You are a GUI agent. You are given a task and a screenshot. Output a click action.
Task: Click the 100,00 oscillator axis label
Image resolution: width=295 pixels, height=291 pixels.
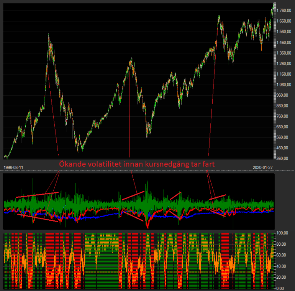point(282,233)
